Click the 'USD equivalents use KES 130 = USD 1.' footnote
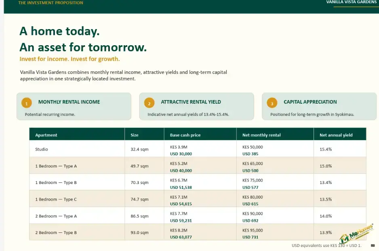Image resolution: width=379 pixels, height=251 pixels. pos(326,245)
